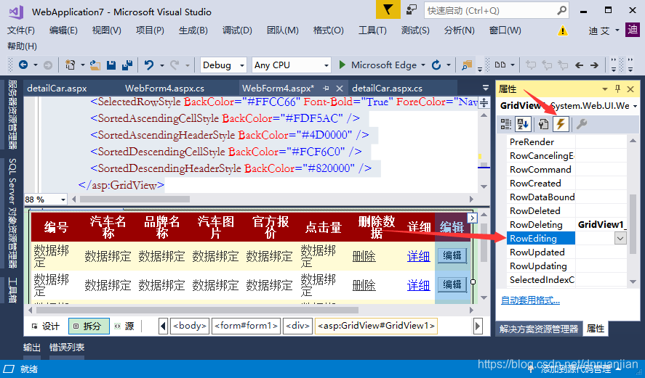Viewport: 645px width, 378px height.
Task: Click the feedback icon beside Quick Launch
Action: (x=412, y=10)
